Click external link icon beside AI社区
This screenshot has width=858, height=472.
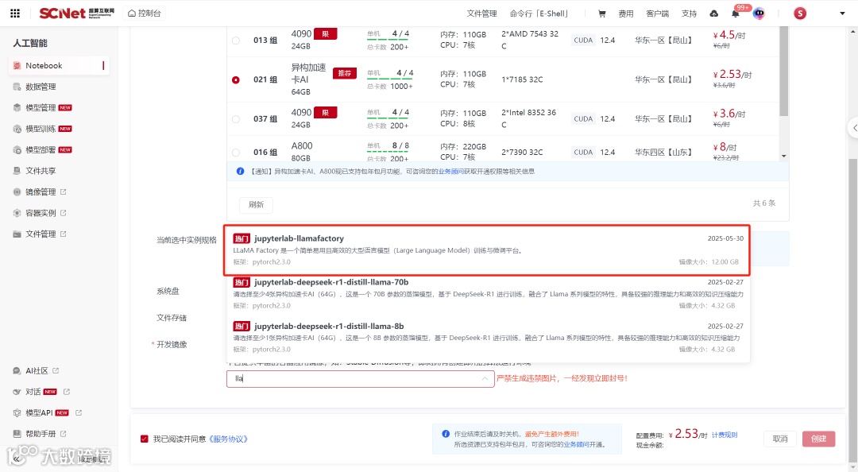56,371
